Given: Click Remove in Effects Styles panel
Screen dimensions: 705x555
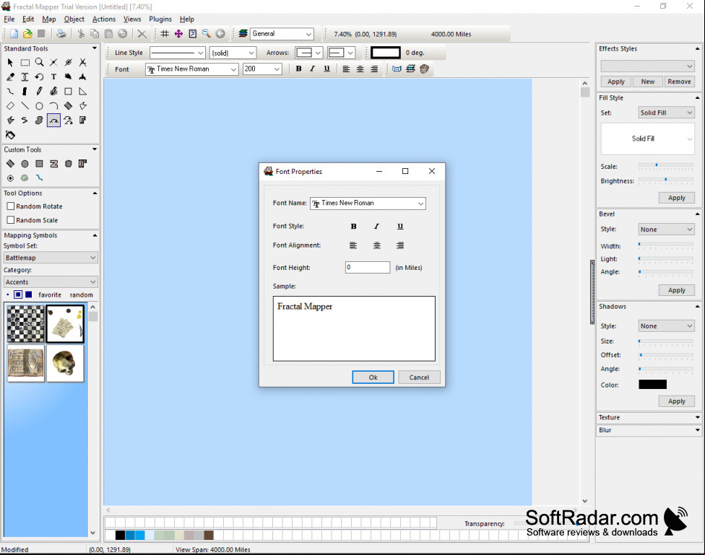Looking at the screenshot, I should tap(680, 82).
